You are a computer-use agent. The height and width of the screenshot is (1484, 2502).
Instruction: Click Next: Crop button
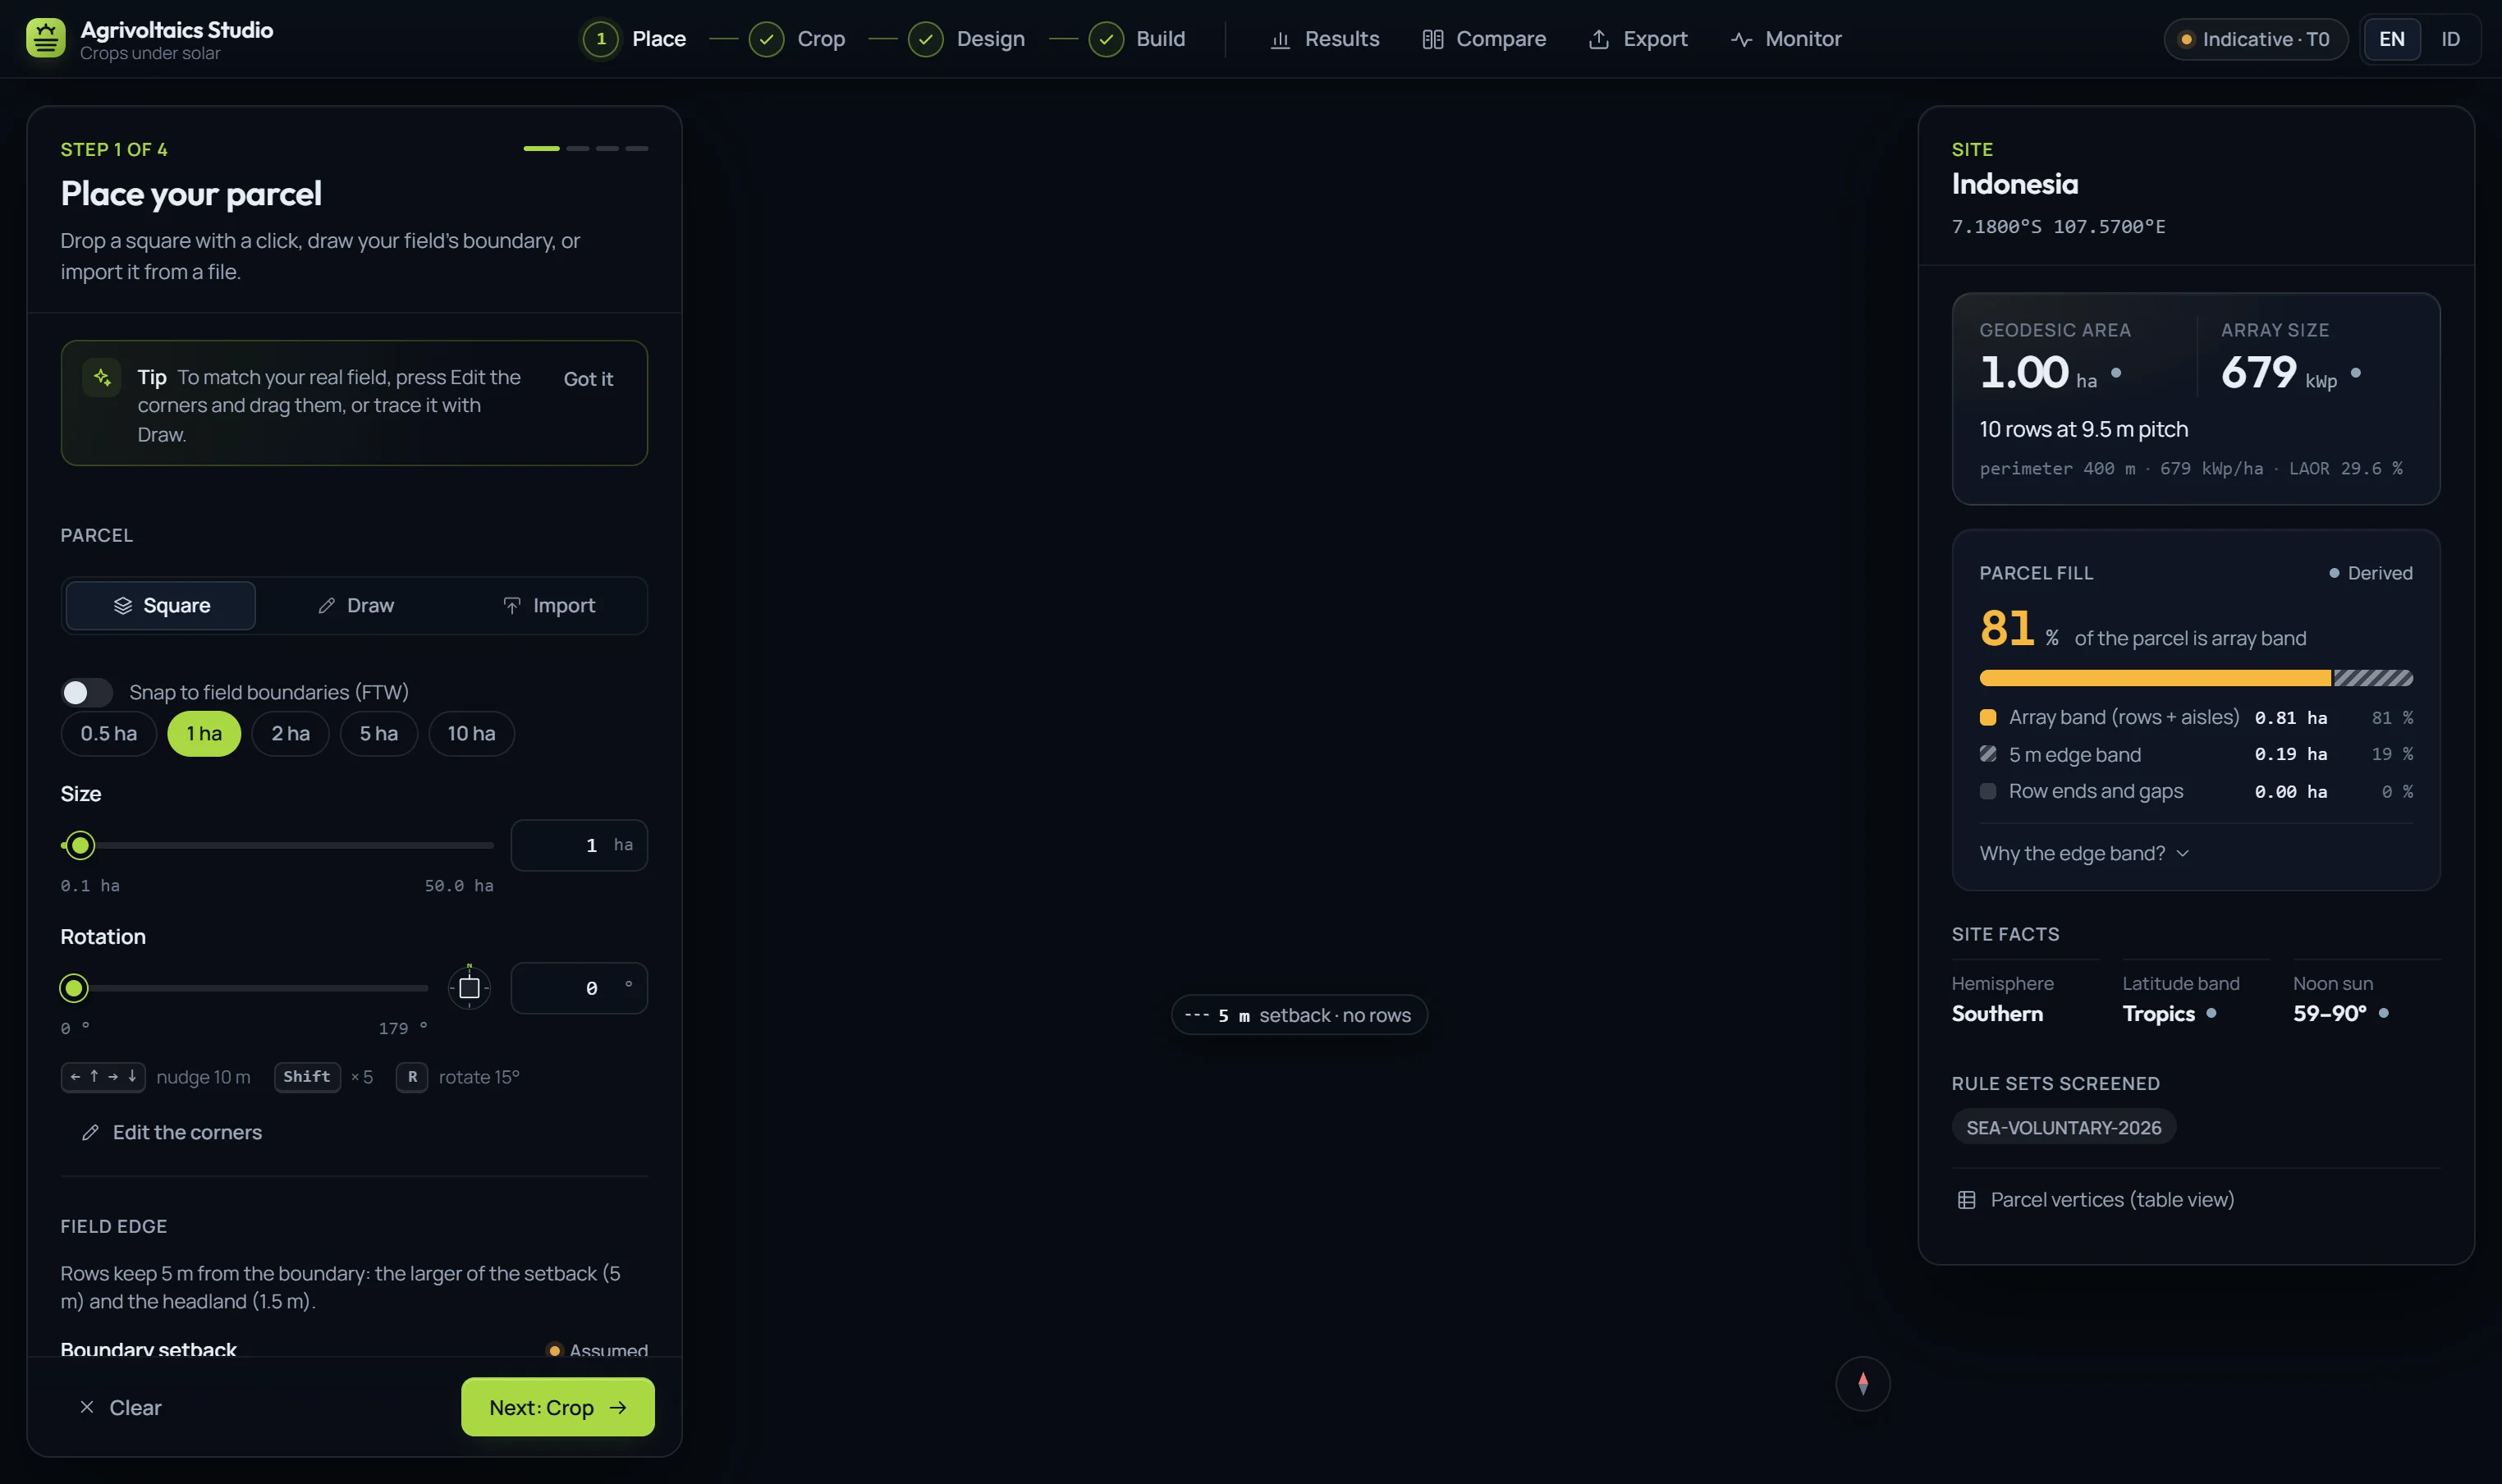pos(558,1407)
